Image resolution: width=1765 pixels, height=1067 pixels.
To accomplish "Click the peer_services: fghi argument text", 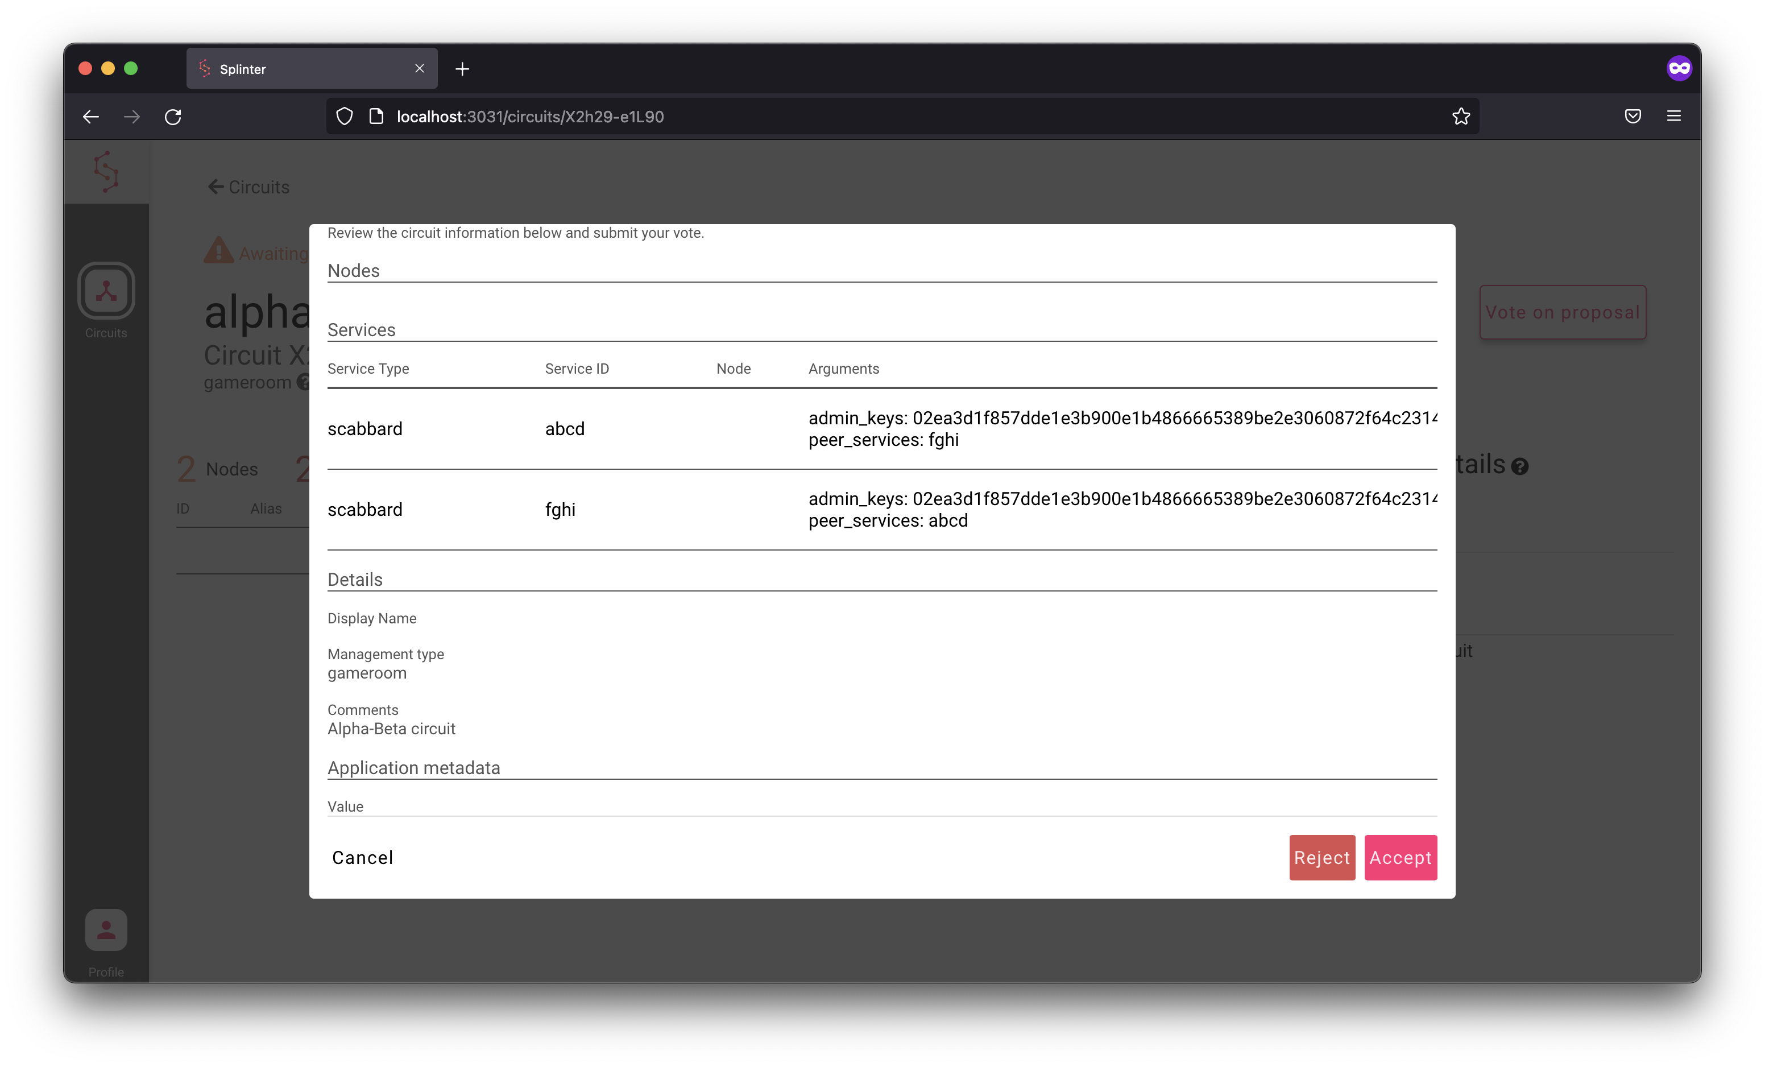I will point(883,439).
